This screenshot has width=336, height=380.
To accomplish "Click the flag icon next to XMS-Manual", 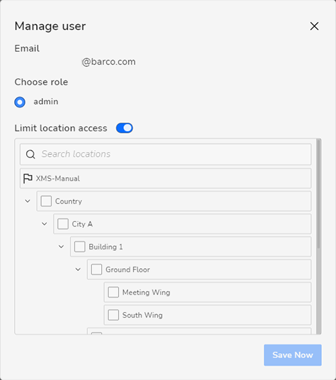I will point(27,179).
